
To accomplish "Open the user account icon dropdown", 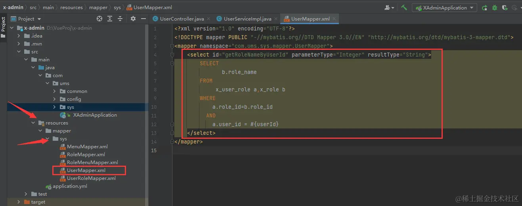I will point(389,8).
